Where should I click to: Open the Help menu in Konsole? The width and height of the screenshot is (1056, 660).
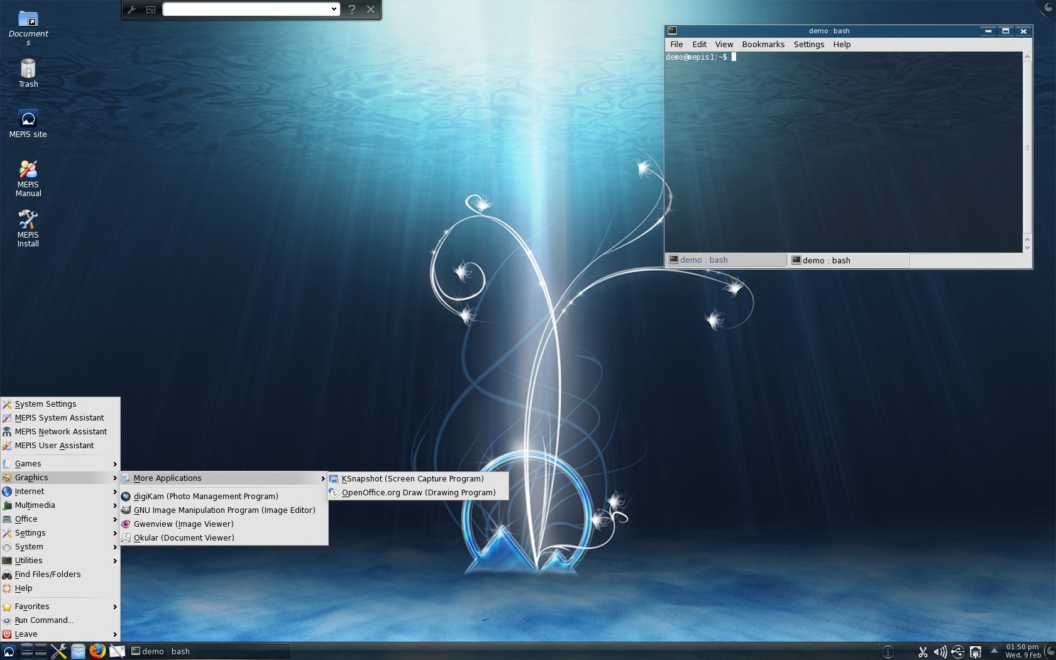[x=842, y=45]
